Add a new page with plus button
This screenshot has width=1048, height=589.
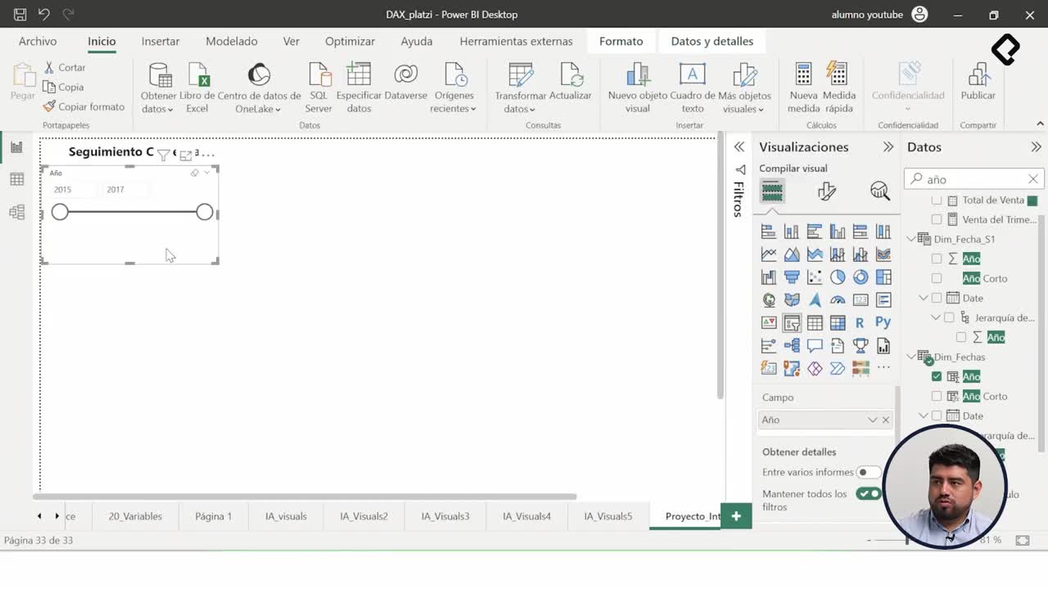pos(736,516)
